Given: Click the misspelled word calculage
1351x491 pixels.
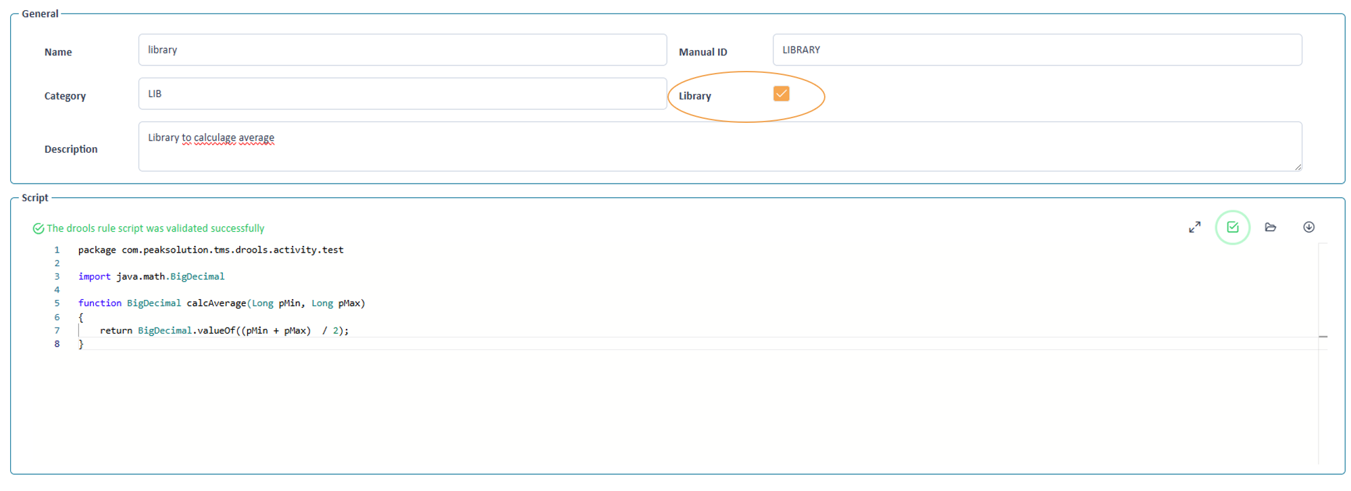Looking at the screenshot, I should point(215,138).
